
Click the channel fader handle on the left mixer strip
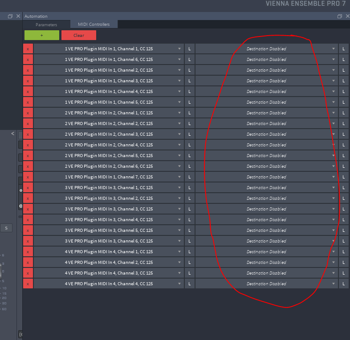(x=20, y=206)
